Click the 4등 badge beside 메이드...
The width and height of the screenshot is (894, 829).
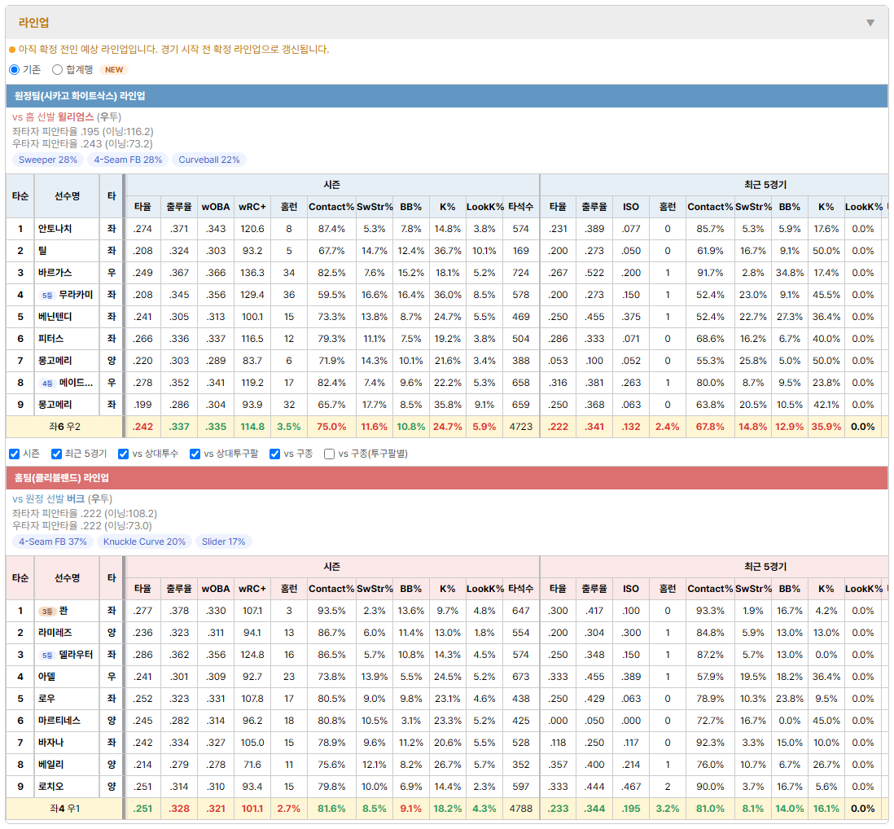[x=46, y=383]
